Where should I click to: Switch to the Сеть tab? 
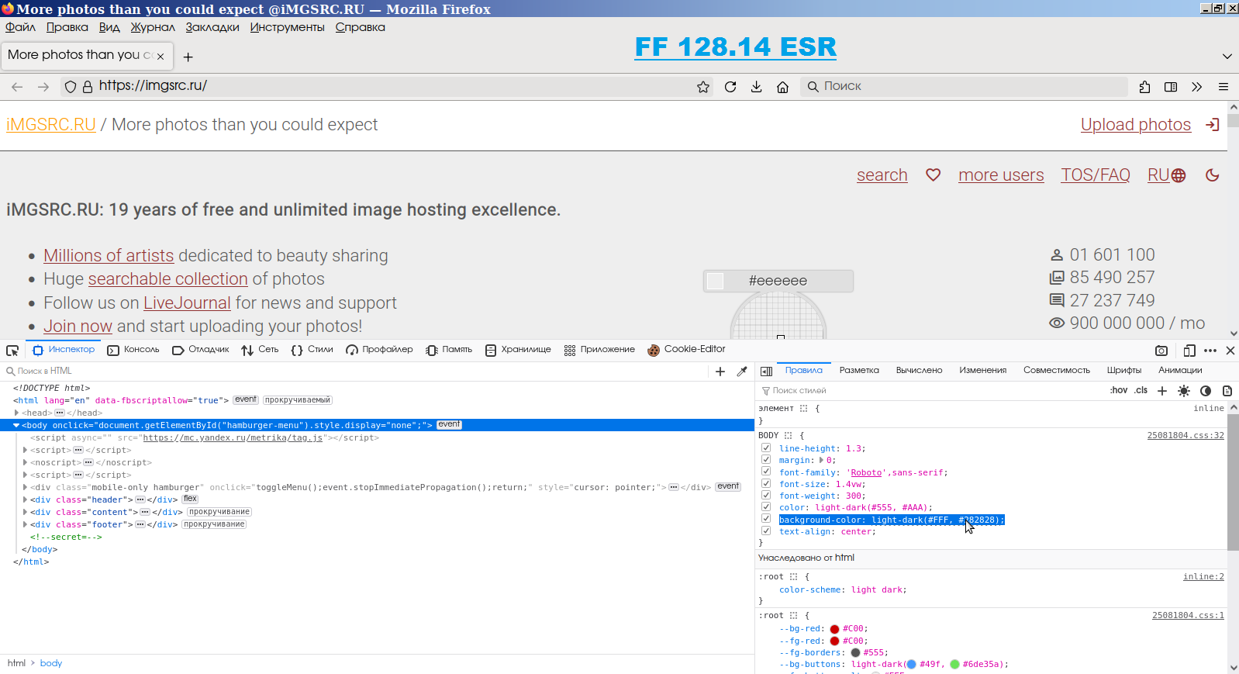pos(260,350)
